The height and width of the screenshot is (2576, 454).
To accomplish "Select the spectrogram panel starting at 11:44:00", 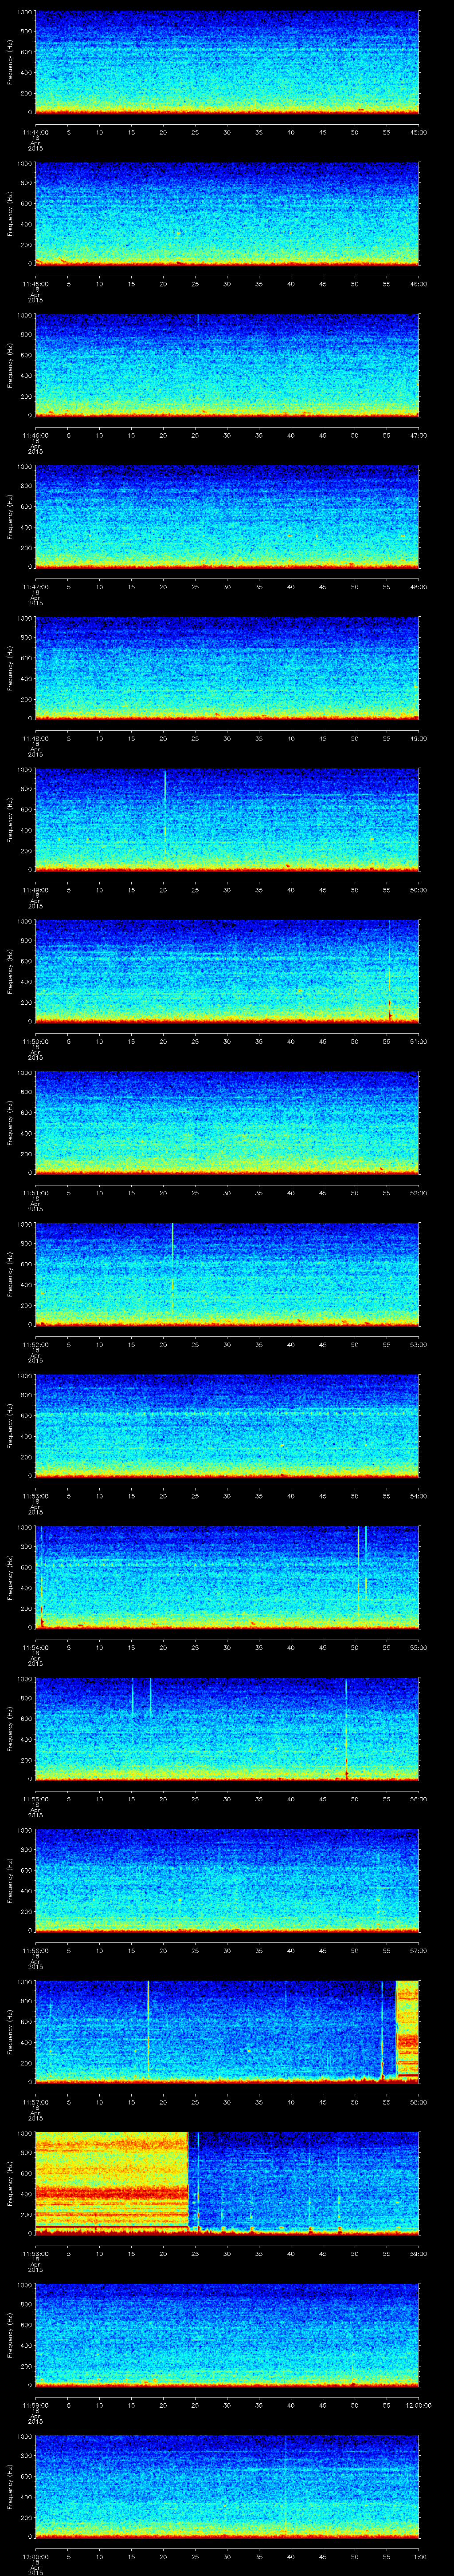I will click(x=227, y=62).
